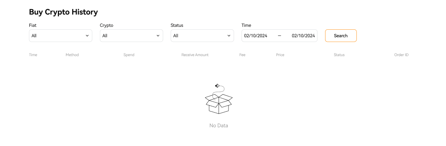Expand the Crypto filter dropdown
Image resolution: width=446 pixels, height=146 pixels.
[131, 36]
